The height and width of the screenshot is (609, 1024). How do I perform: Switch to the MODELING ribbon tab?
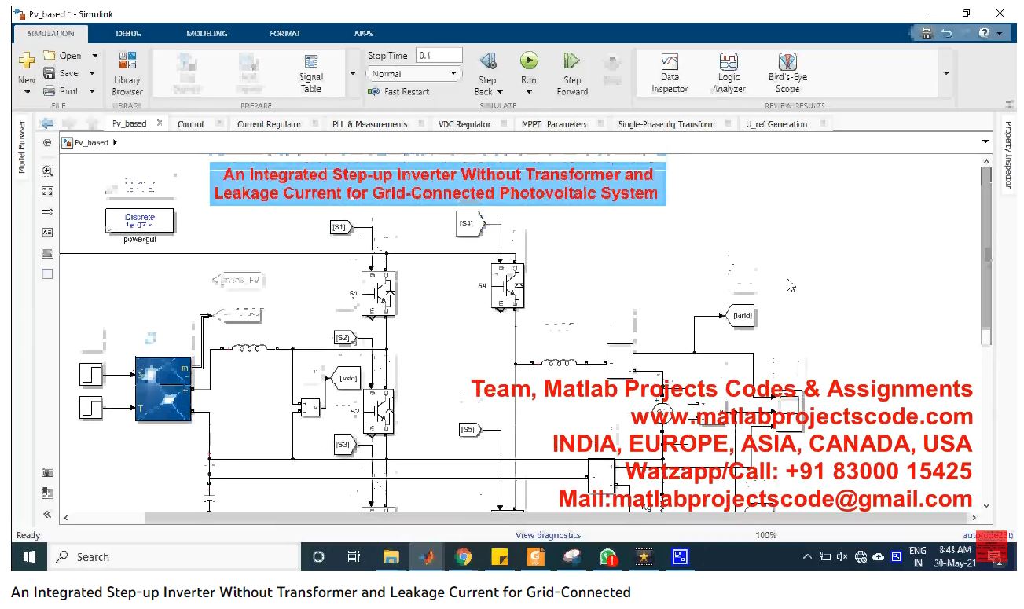pos(207,33)
